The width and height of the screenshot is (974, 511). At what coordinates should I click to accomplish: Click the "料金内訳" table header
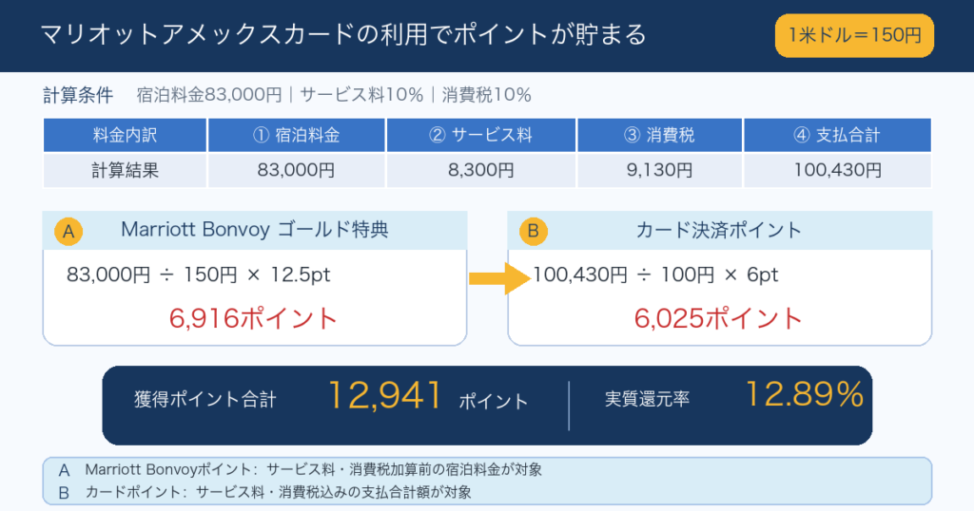pyautogui.click(x=125, y=135)
